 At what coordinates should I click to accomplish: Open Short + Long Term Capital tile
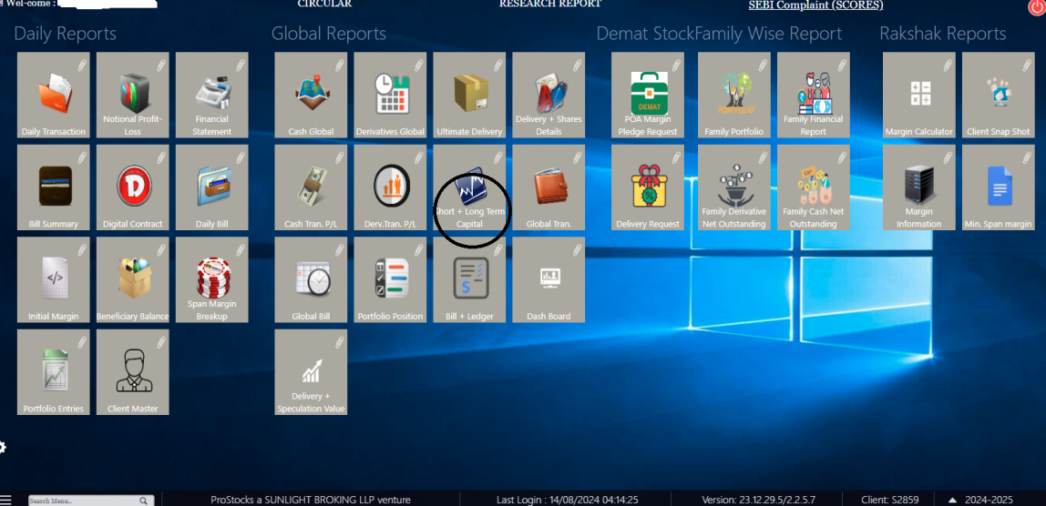[469, 188]
